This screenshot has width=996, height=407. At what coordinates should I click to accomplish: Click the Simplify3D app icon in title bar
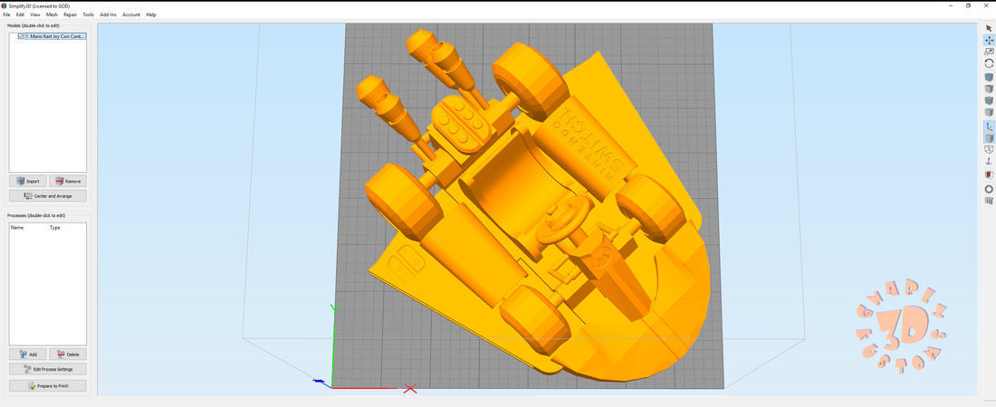(x=4, y=5)
